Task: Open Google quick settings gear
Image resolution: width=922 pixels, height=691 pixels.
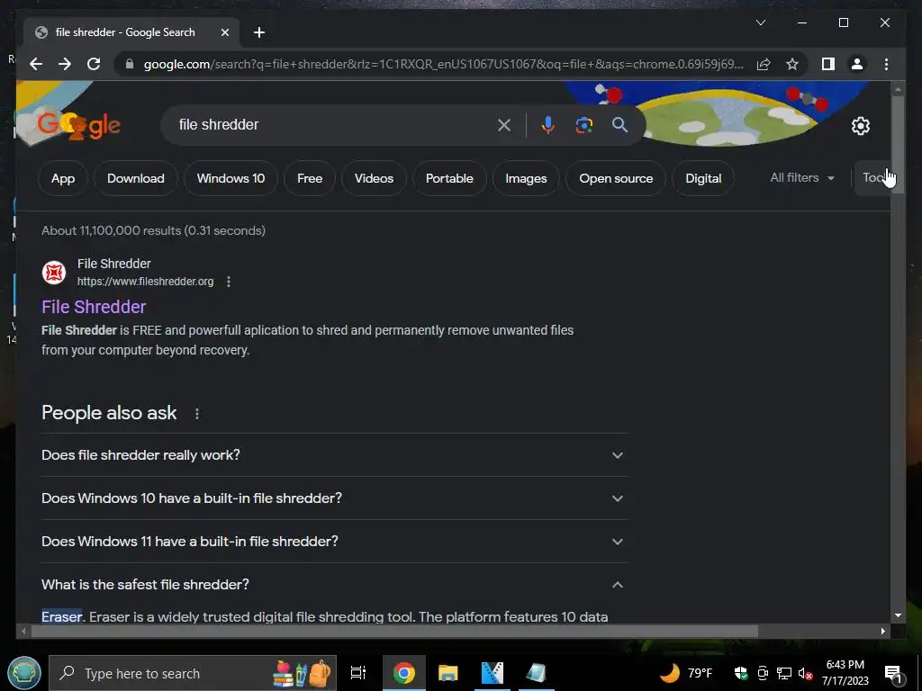Action: (860, 125)
